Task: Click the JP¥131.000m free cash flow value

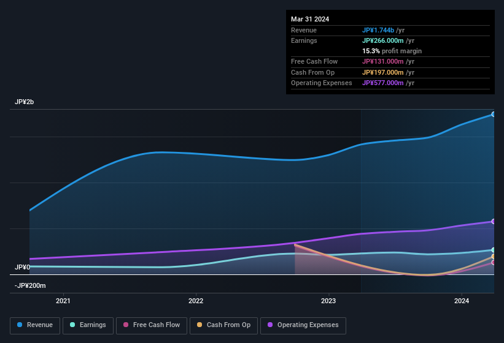Action: coord(383,61)
